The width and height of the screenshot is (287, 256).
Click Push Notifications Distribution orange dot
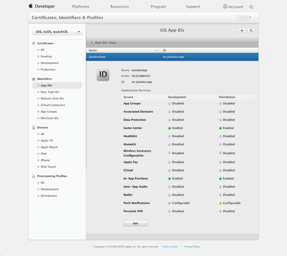(x=220, y=203)
